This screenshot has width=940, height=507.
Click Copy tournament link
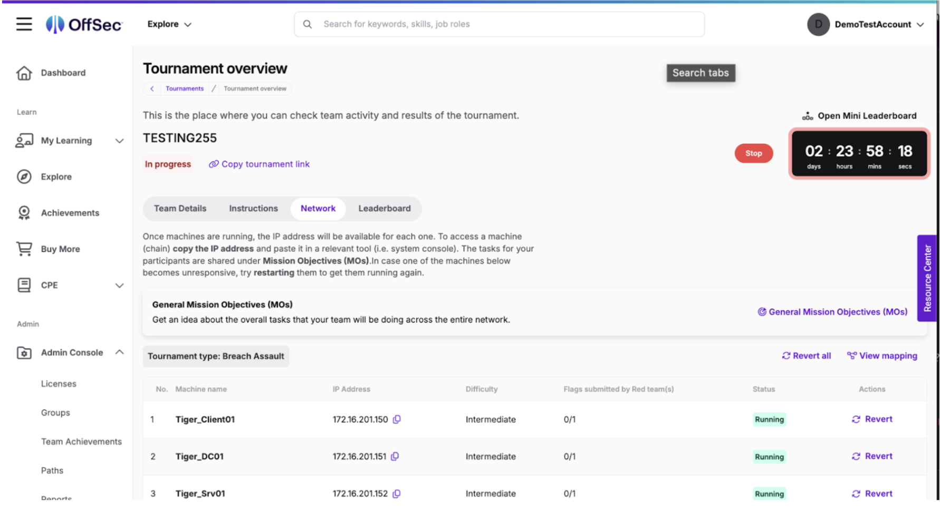click(260, 164)
